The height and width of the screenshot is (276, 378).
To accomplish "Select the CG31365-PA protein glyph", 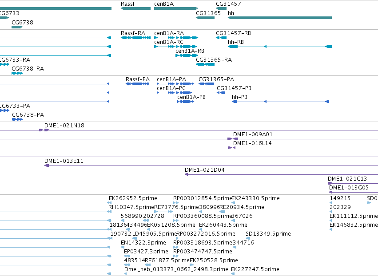I will pyautogui.click(x=206, y=84).
